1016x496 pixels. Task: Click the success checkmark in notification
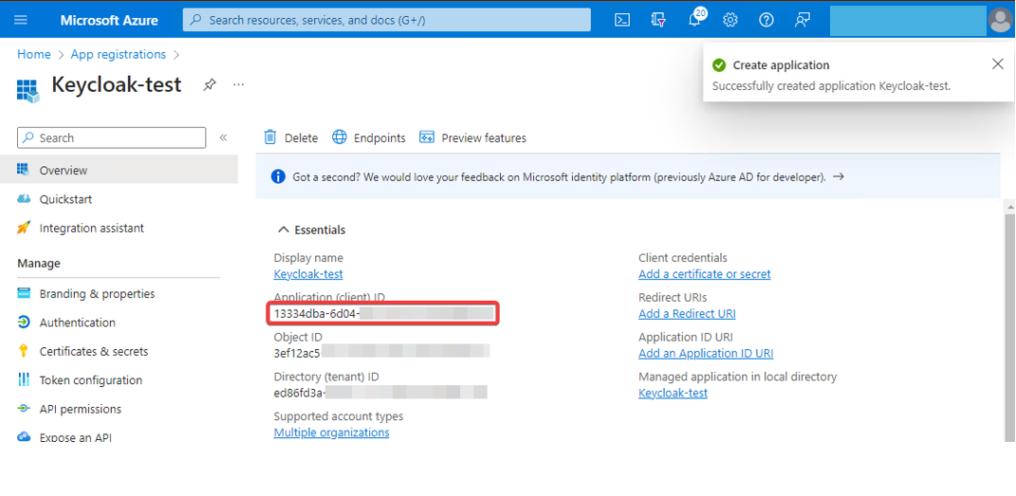coord(718,64)
